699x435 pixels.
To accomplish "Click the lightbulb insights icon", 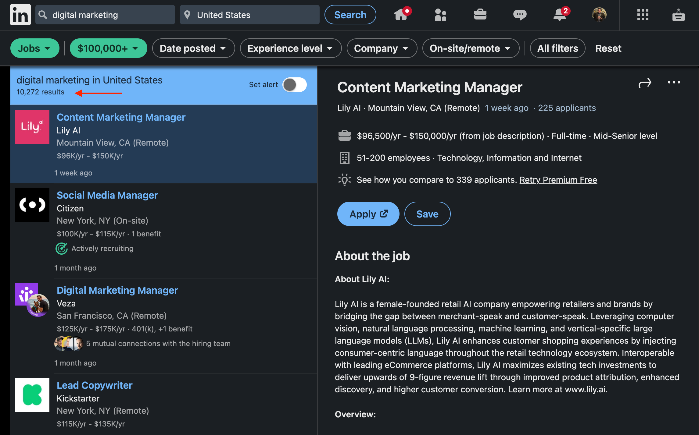I will click(x=345, y=180).
